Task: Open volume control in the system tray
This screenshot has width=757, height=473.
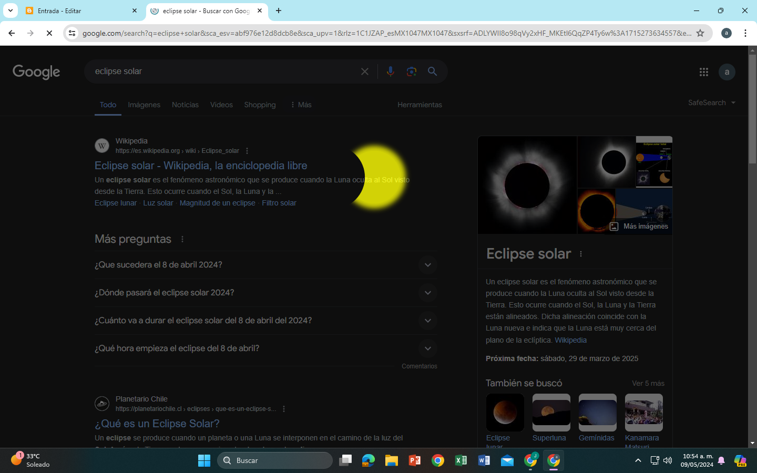Action: point(668,460)
